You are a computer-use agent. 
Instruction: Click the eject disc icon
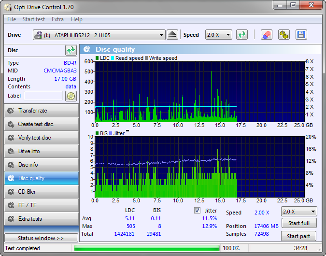(x=172, y=35)
